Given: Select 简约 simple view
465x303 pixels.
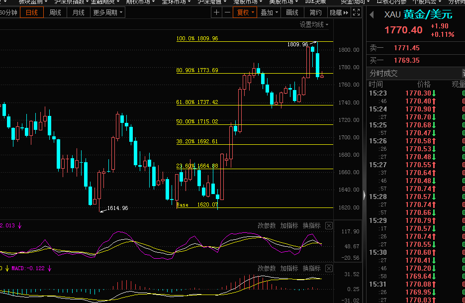Looking at the screenshot, I should pos(315,12).
